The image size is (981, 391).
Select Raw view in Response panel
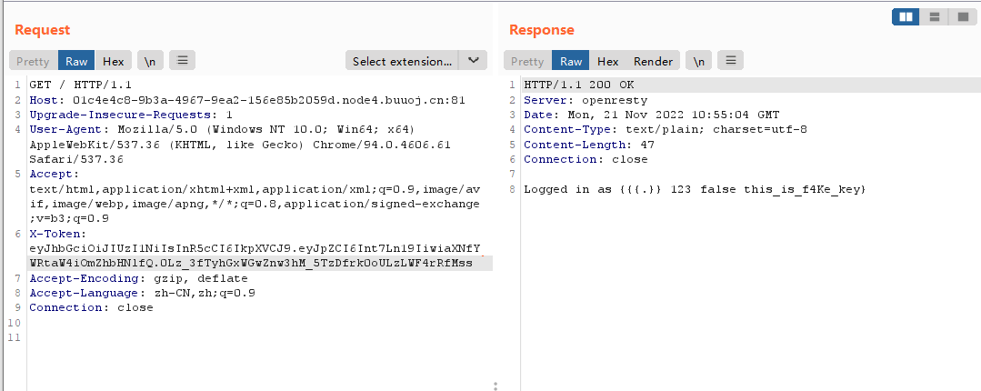click(x=571, y=61)
